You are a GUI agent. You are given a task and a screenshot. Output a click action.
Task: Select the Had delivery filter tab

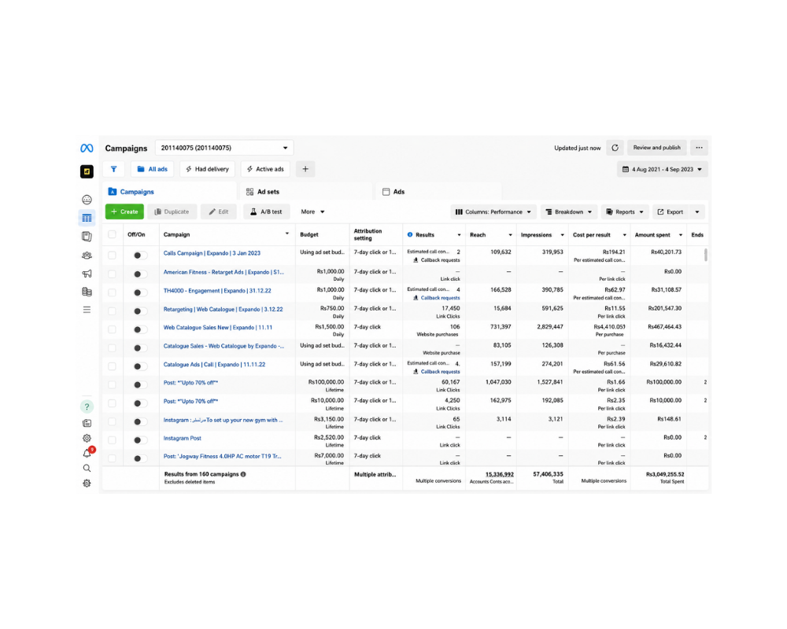(207, 169)
